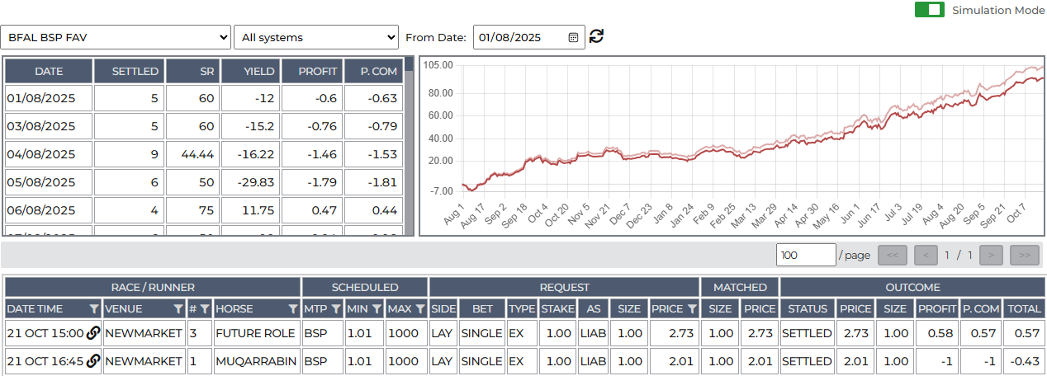Click NEWMARKET venue in MUQARRABIN row
Image resolution: width=1047 pixels, height=376 pixels.
click(x=144, y=360)
